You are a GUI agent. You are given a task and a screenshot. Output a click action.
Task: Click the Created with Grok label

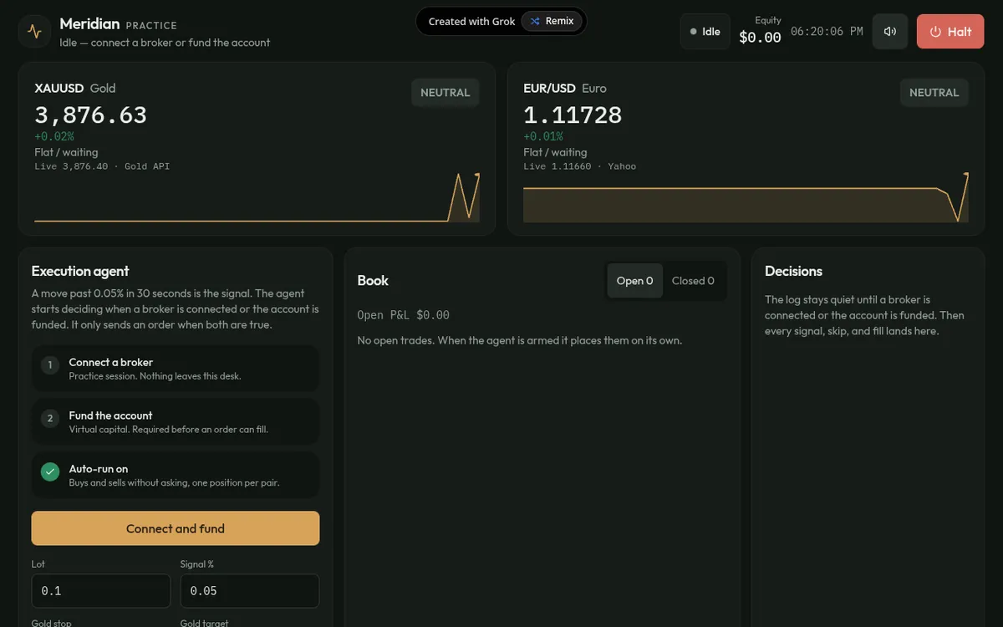click(471, 22)
